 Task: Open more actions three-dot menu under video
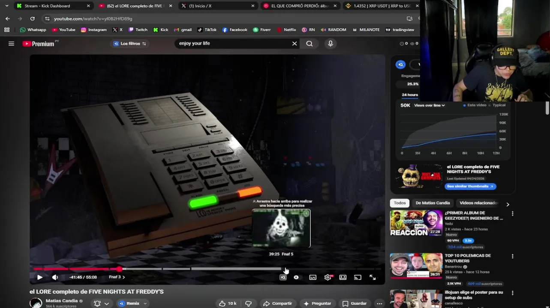point(379,303)
